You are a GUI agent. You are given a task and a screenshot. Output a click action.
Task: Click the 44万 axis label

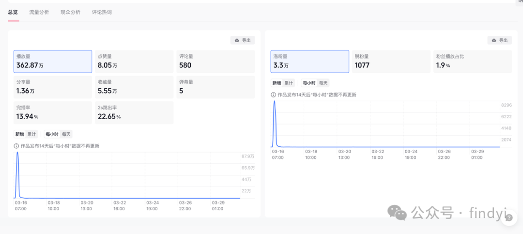pos(246,179)
